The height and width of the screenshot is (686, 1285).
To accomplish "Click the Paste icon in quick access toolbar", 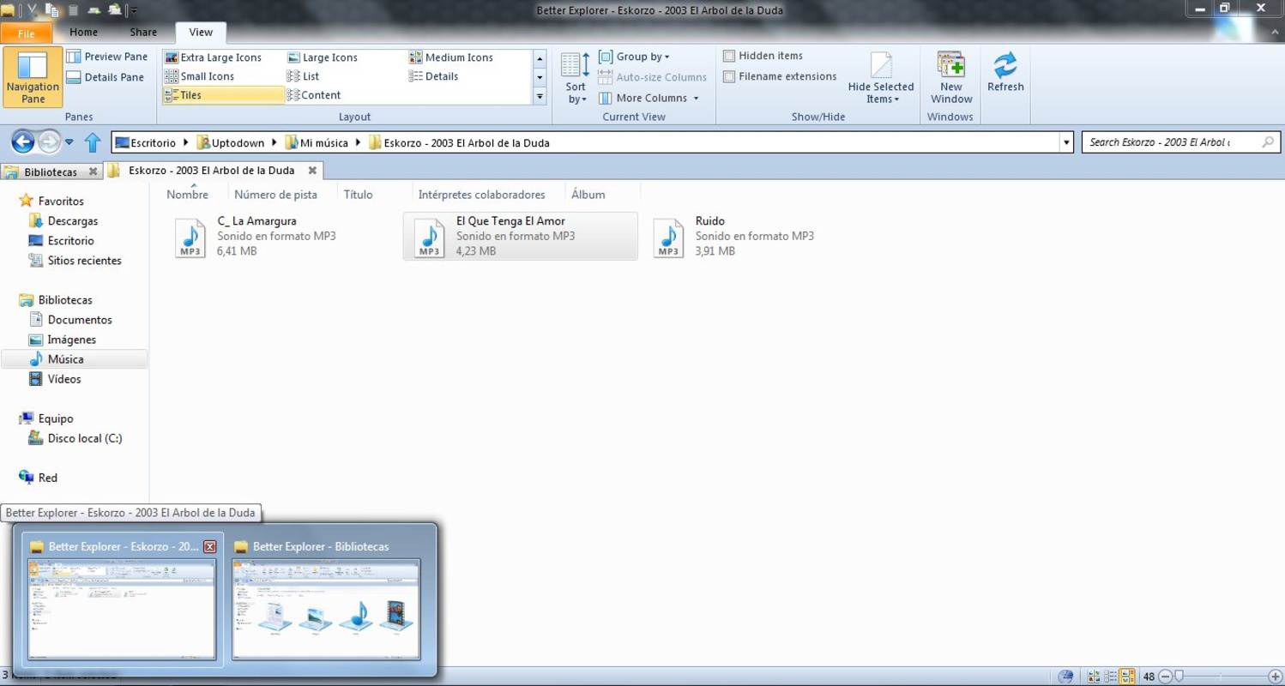I will click(x=74, y=10).
